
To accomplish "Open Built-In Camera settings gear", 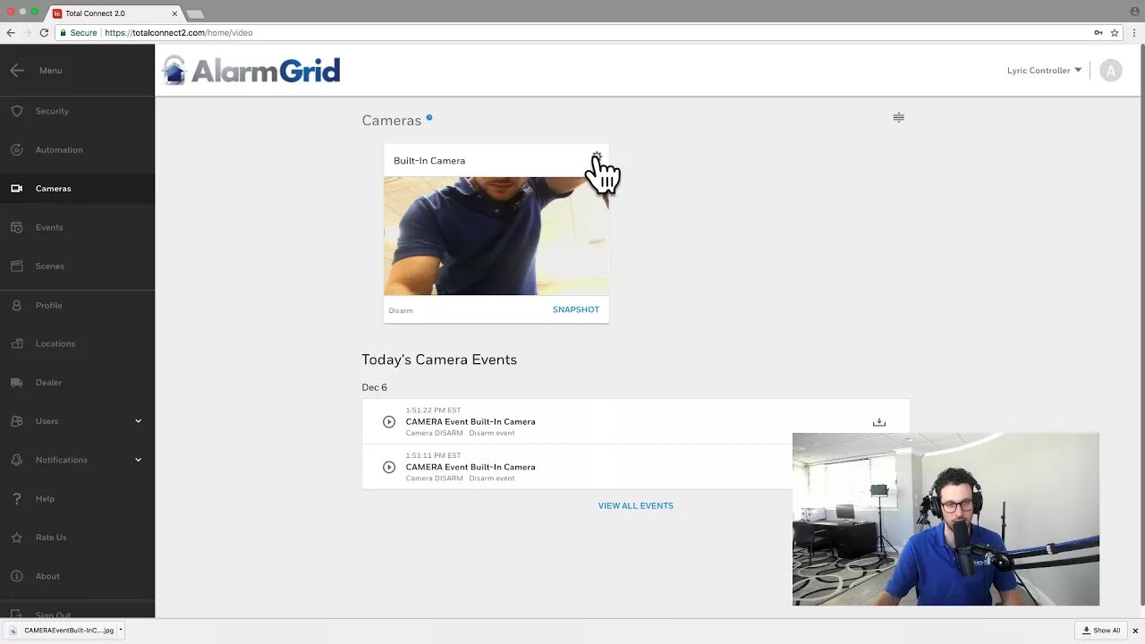I will point(597,158).
